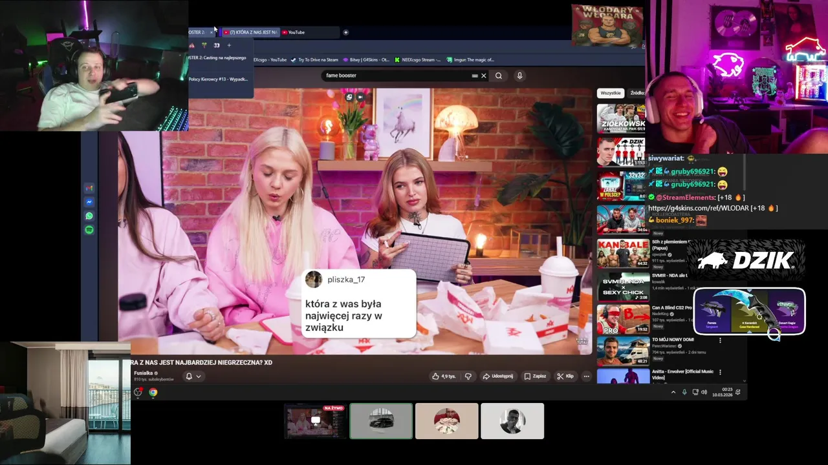
Task: Open the 'SVMIR x SEXY CHICK' video thumbnail
Action: pyautogui.click(x=622, y=287)
